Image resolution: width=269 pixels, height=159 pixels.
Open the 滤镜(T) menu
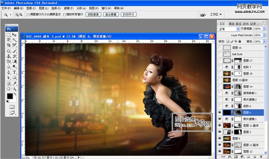click(69, 8)
